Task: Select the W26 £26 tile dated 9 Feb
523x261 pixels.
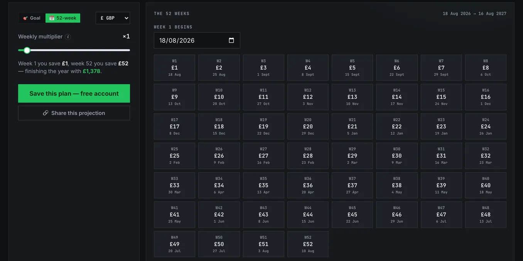Action: [219, 156]
